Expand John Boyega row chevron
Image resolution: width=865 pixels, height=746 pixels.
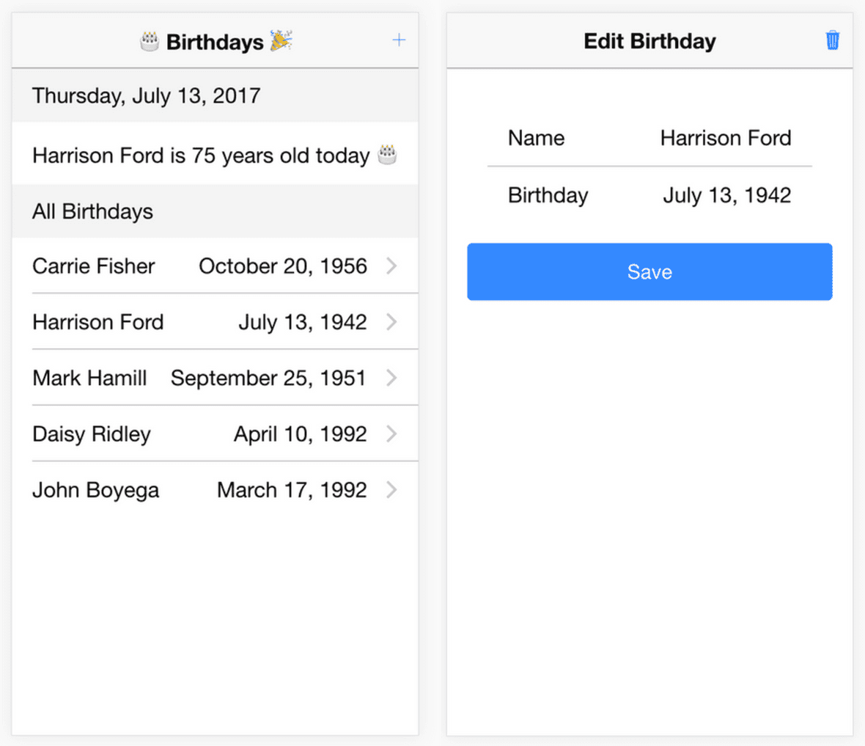(x=391, y=489)
